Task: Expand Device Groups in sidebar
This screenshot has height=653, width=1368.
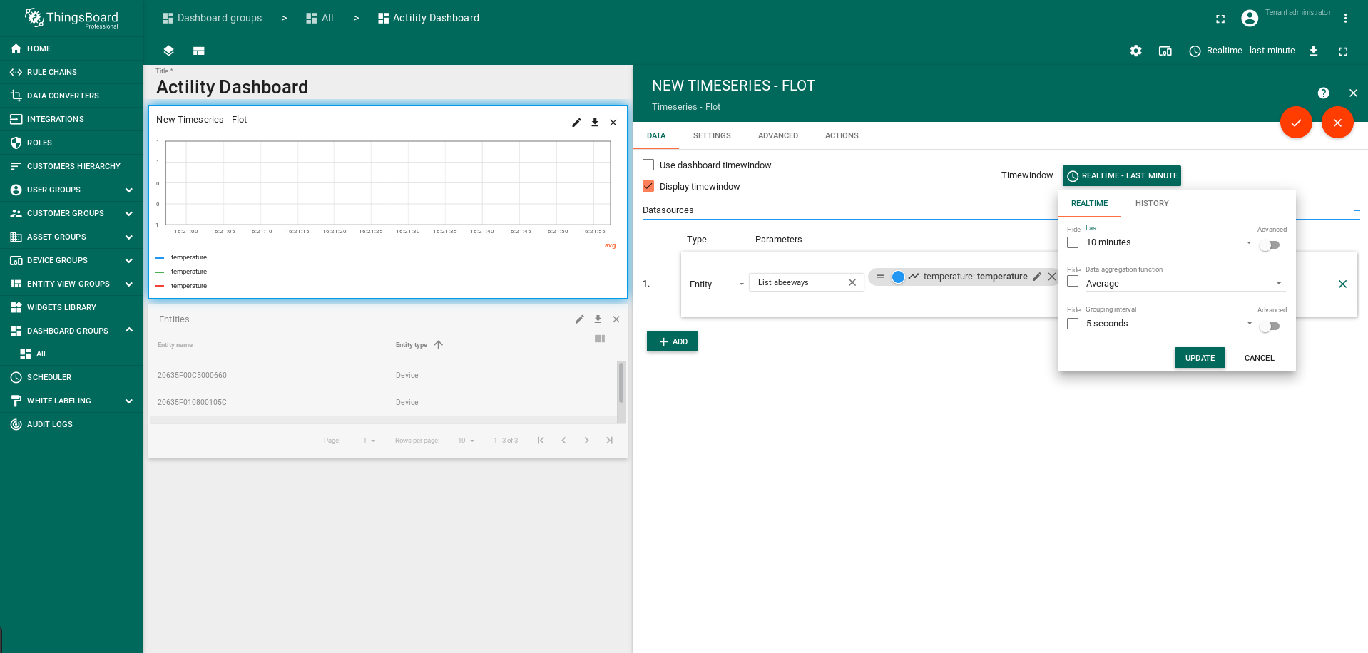Action: click(128, 260)
